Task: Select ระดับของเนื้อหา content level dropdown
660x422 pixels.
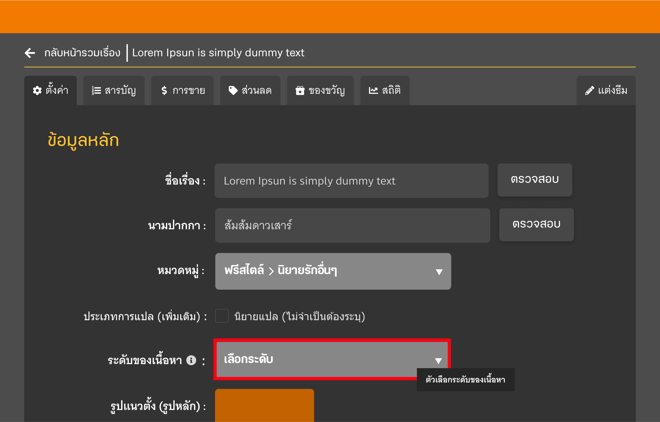Action: click(x=332, y=359)
